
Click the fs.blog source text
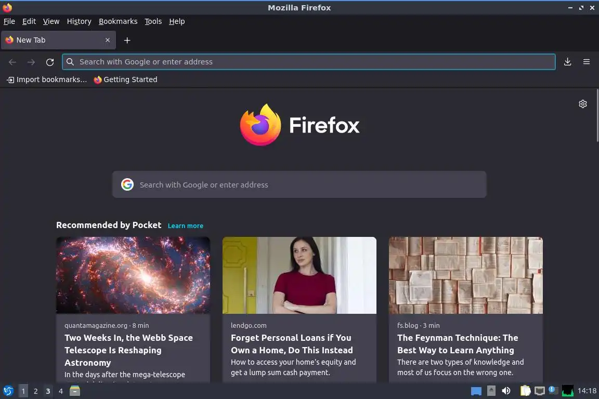(408, 325)
